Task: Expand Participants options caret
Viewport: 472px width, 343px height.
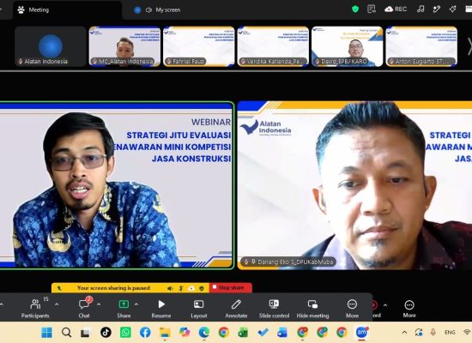Action: click(x=57, y=304)
